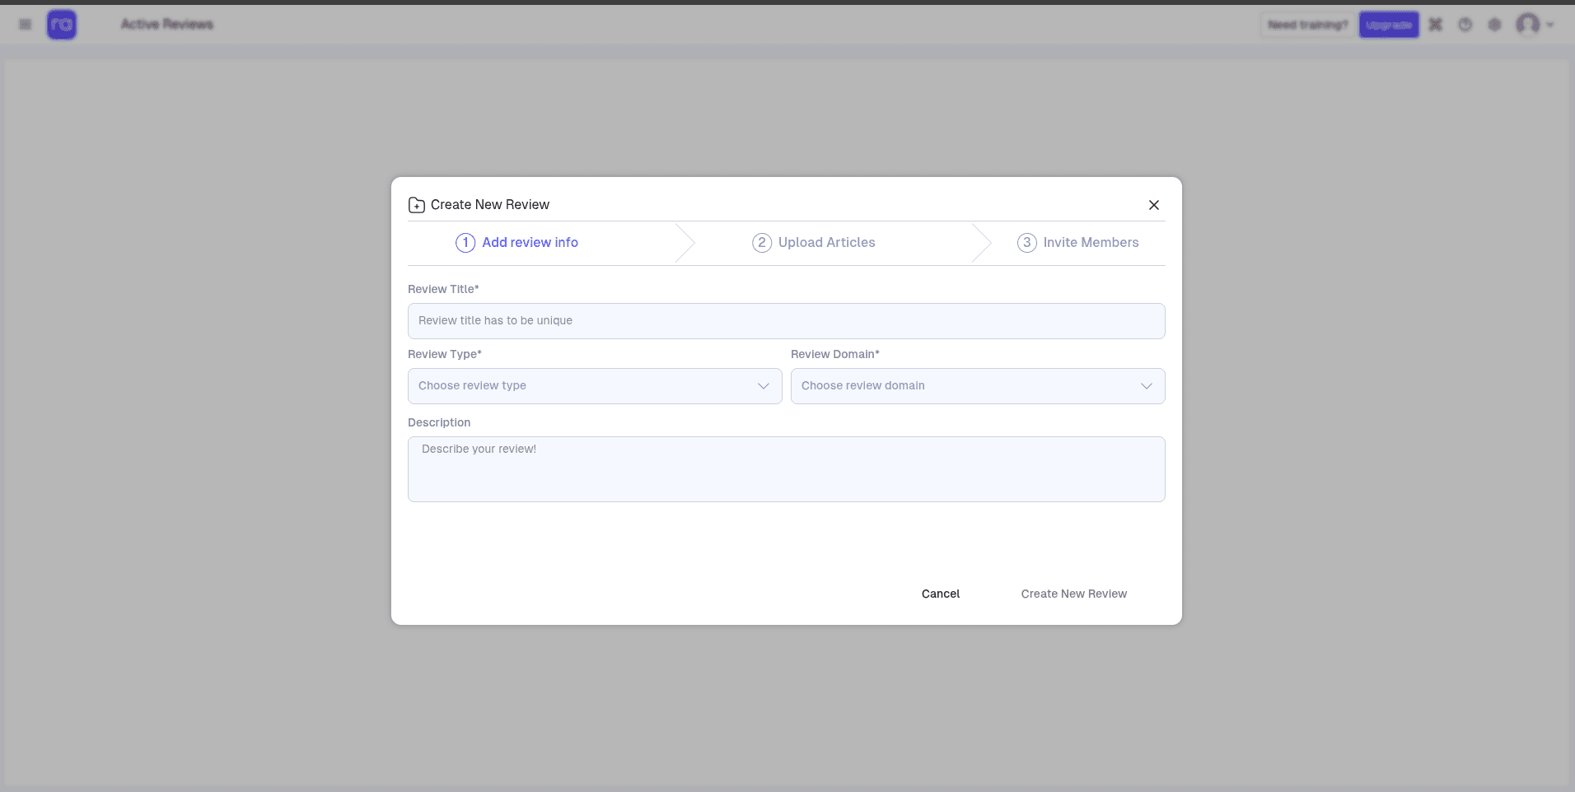Focus the Review Title input field
1575x792 pixels.
pyautogui.click(x=786, y=321)
